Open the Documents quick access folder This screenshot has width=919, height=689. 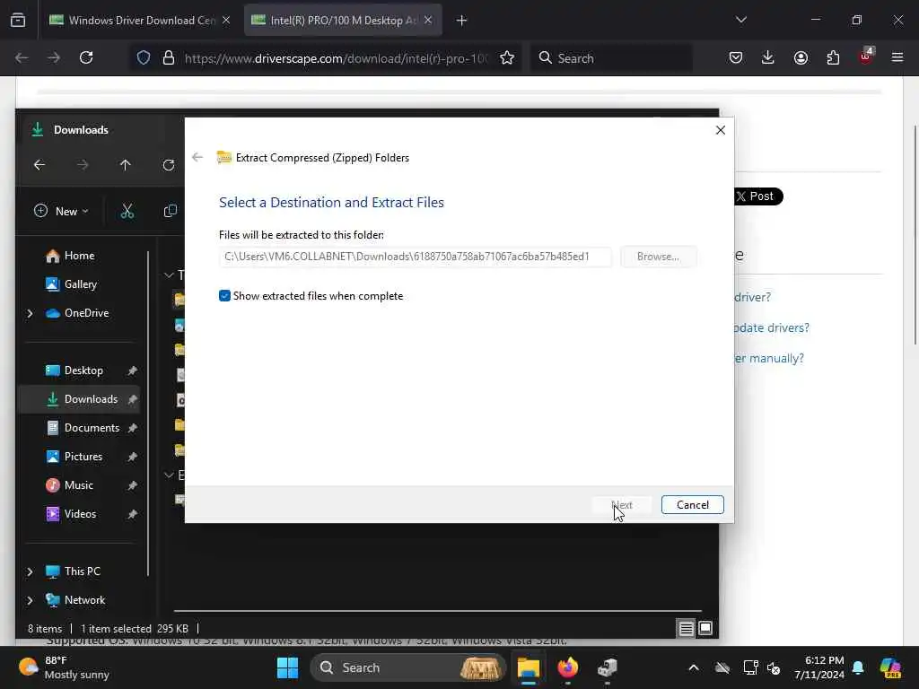(92, 428)
